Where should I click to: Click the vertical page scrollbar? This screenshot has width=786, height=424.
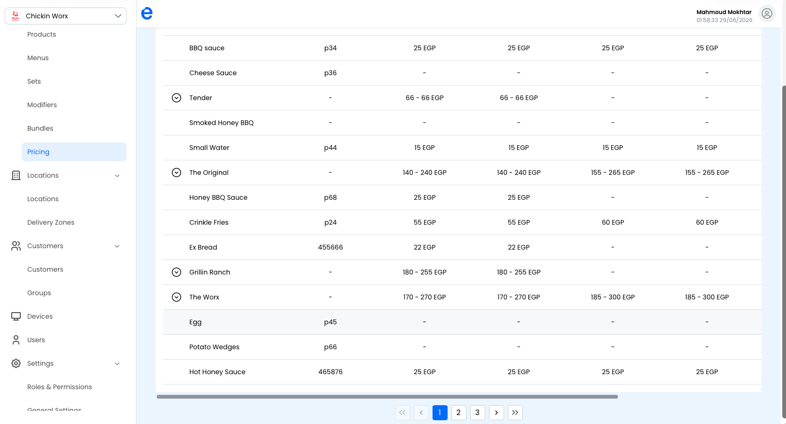click(784, 251)
